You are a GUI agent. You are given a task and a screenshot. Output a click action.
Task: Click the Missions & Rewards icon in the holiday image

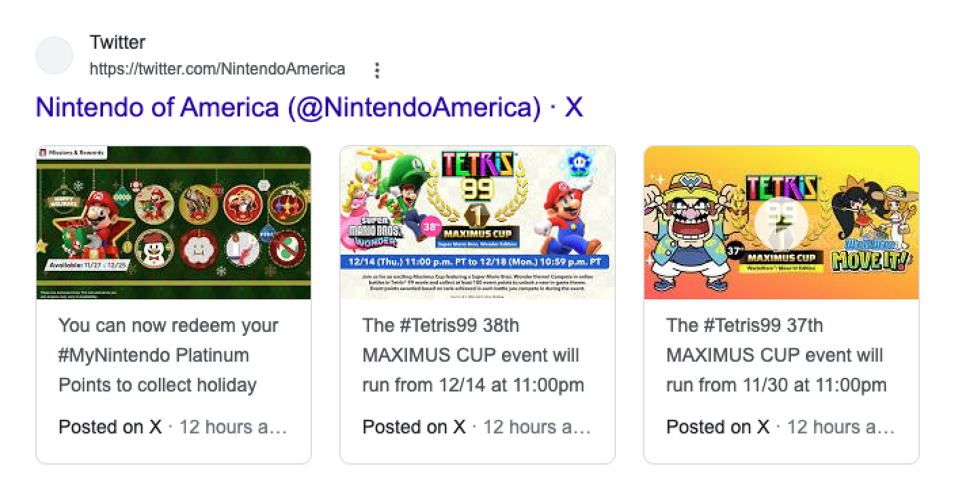point(43,152)
